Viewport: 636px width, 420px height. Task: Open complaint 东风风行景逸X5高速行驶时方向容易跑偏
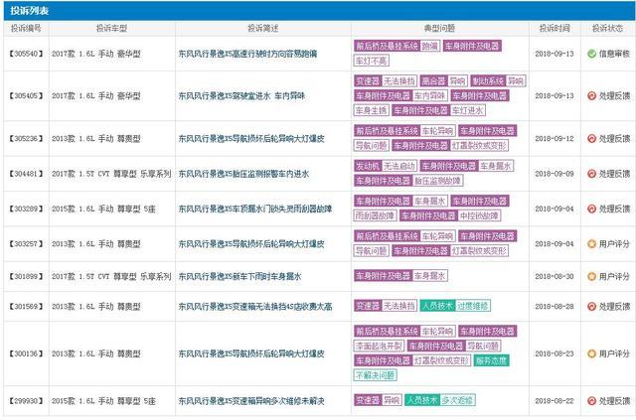tap(247, 54)
